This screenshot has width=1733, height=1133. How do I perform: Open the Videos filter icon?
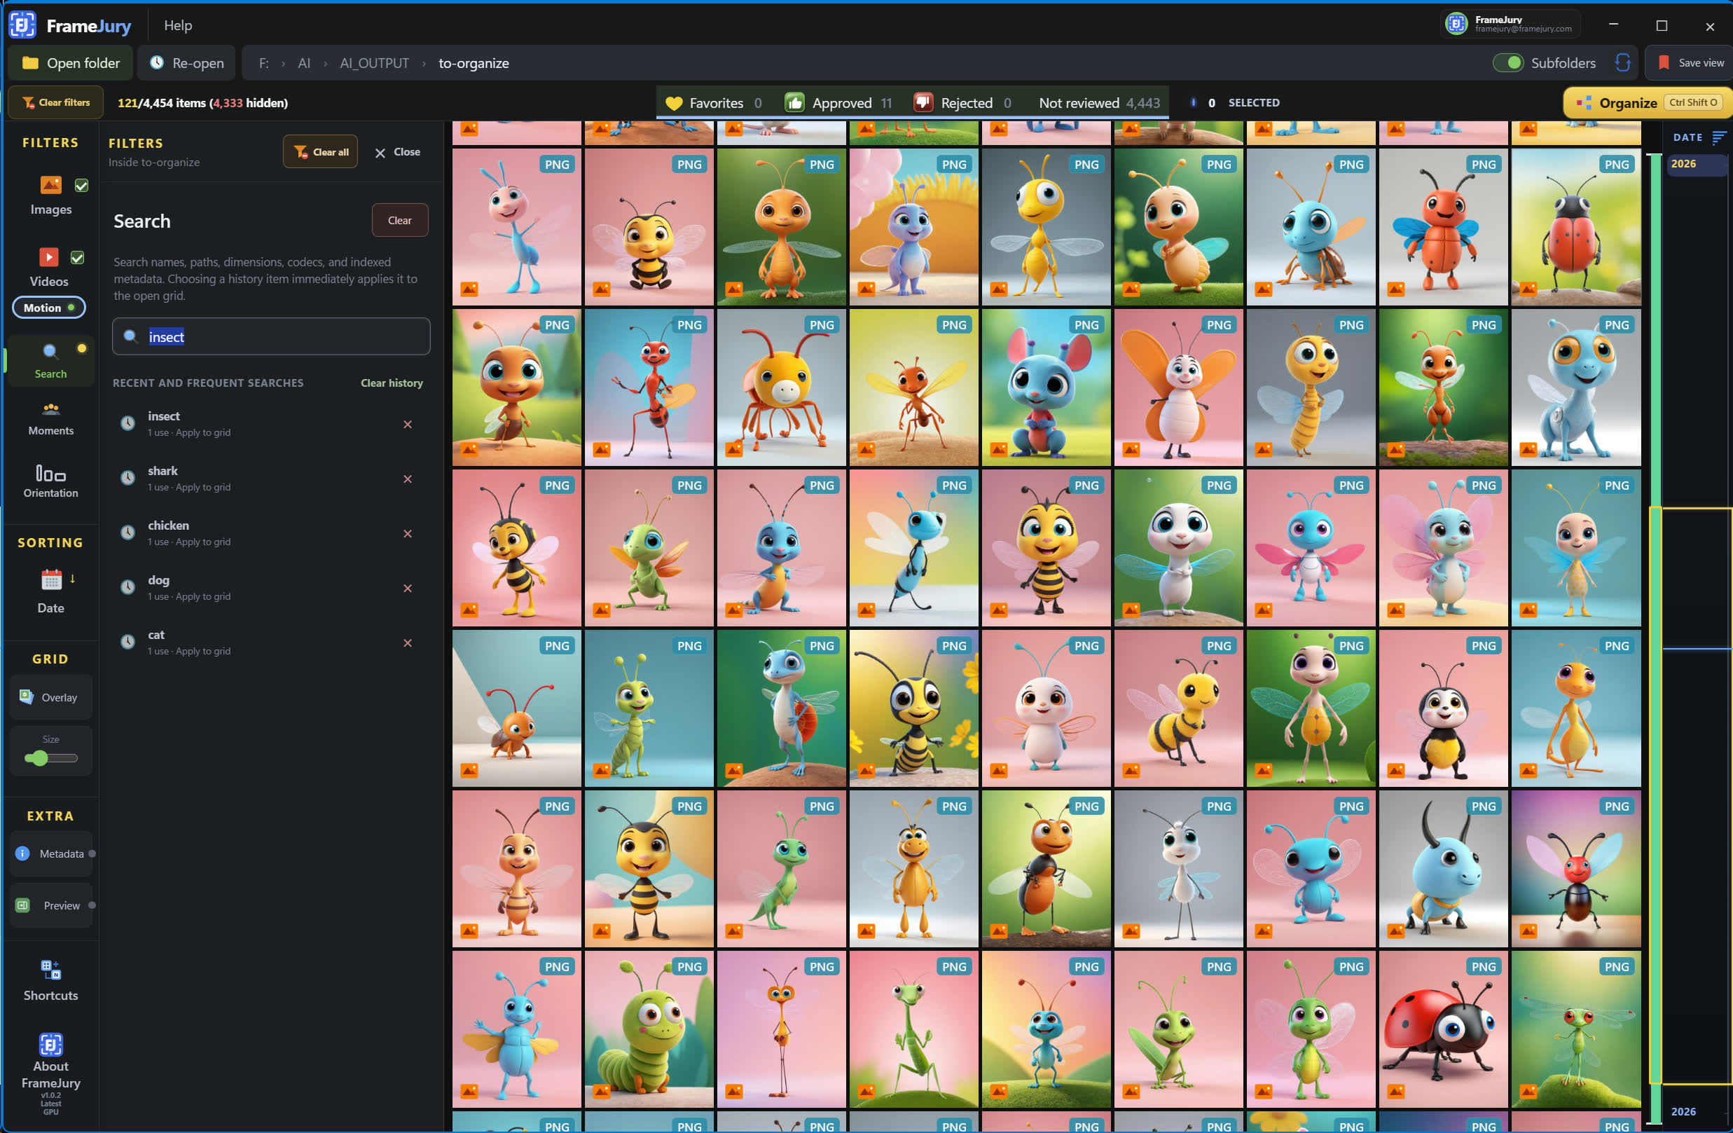coord(49,257)
